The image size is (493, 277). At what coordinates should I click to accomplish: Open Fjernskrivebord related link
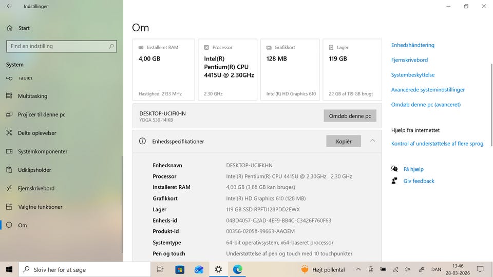[409, 60]
